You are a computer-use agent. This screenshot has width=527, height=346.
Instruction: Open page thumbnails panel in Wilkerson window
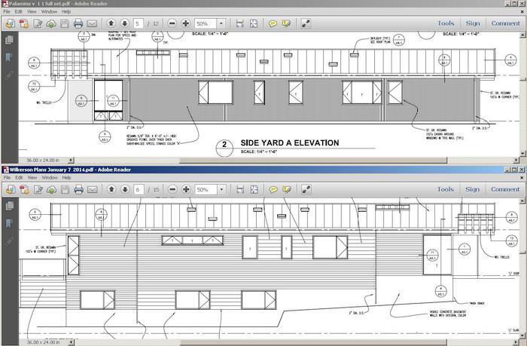coord(9,206)
